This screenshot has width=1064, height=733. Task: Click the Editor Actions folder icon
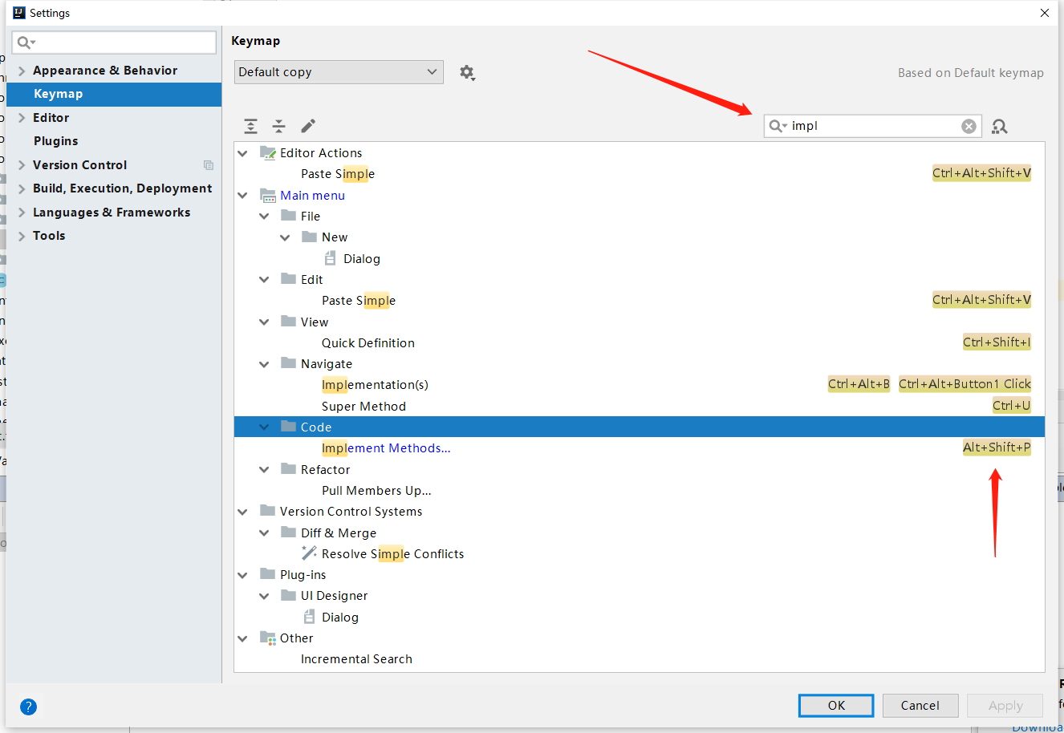(268, 152)
